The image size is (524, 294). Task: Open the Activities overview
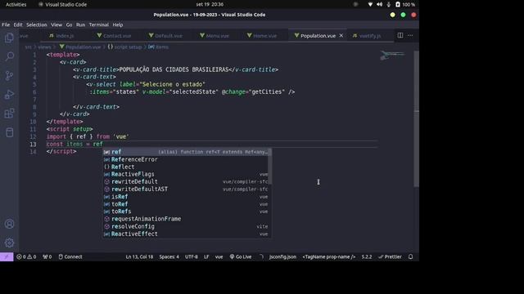pos(16,4)
